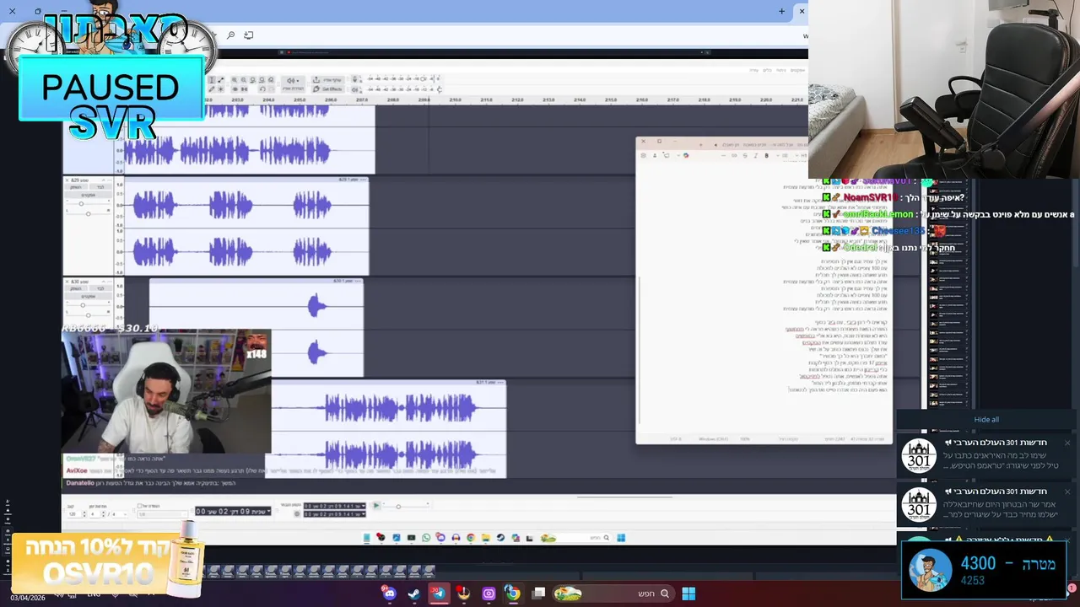
Task: Adjust the playback speed slider
Action: 398,507
